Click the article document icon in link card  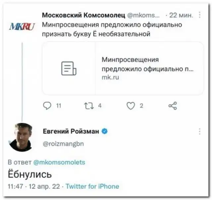[69, 68]
